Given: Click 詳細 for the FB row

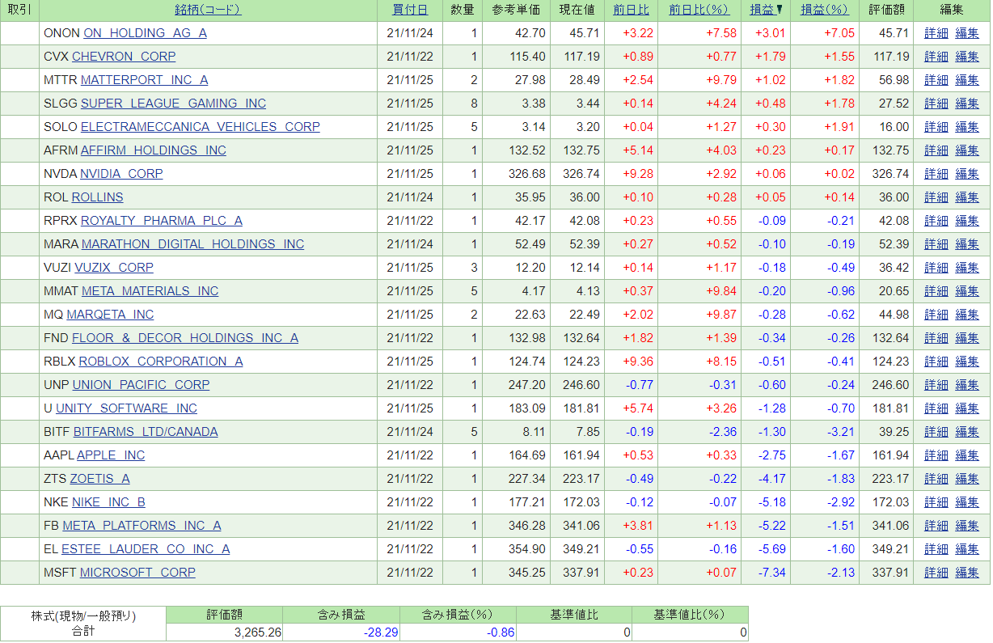Looking at the screenshot, I should [x=936, y=526].
